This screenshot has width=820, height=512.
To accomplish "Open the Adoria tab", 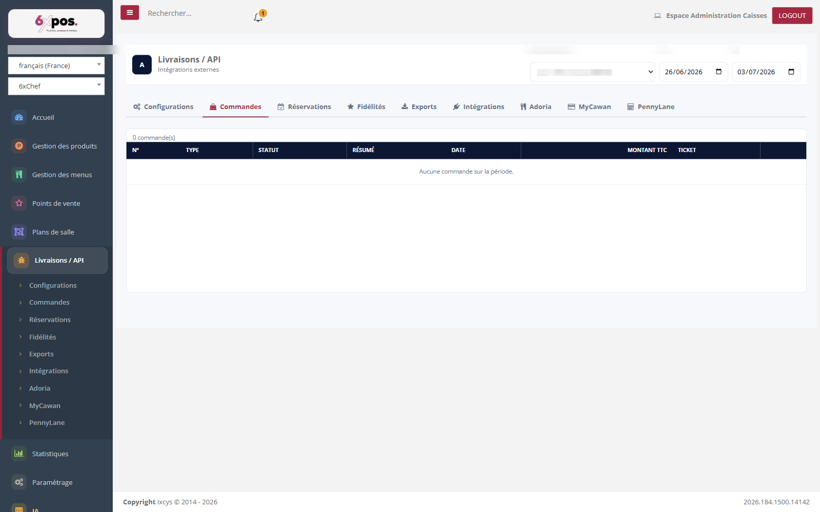I will [x=536, y=107].
